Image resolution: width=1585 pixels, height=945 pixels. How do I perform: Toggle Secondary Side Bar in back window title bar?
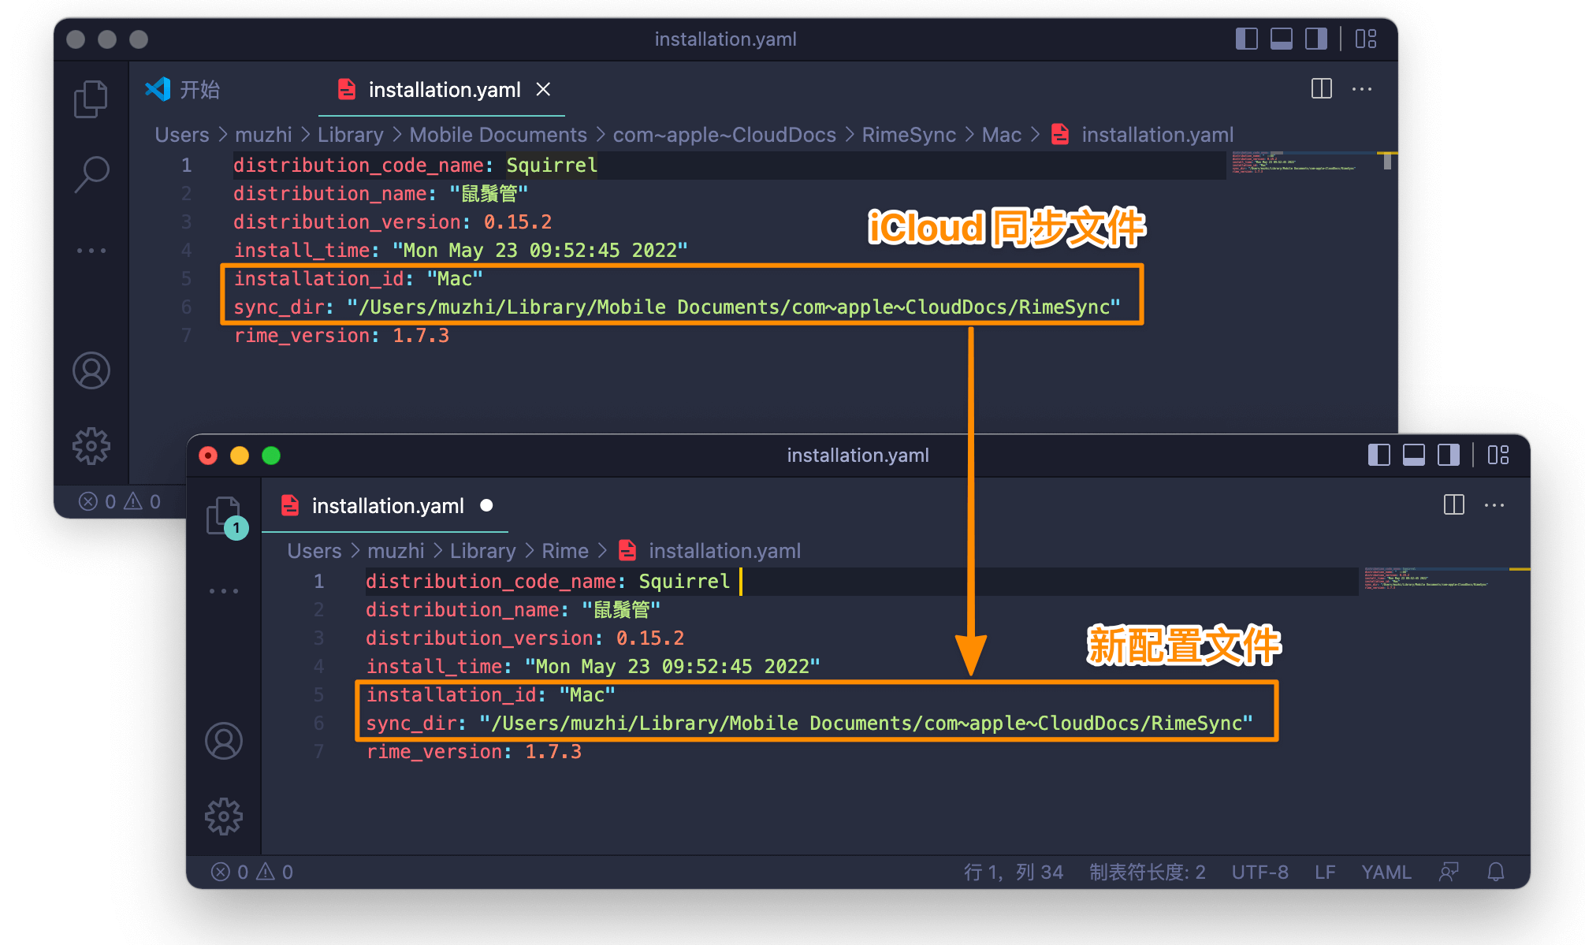(x=1315, y=39)
